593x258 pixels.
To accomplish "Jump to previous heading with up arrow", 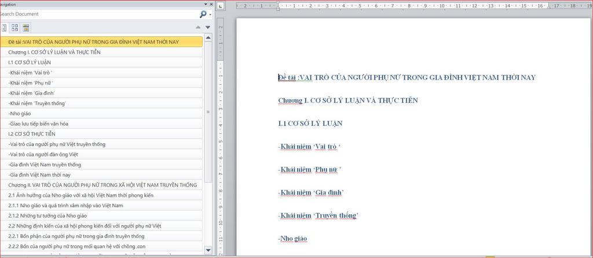I will tap(198, 27).
